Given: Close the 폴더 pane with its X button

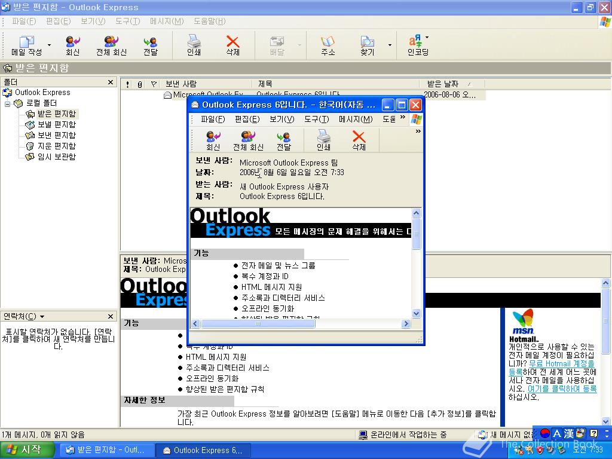Looking at the screenshot, I should tap(111, 82).
